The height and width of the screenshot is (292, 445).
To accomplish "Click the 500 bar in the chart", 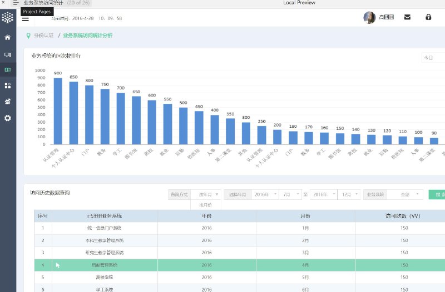I will [184, 126].
